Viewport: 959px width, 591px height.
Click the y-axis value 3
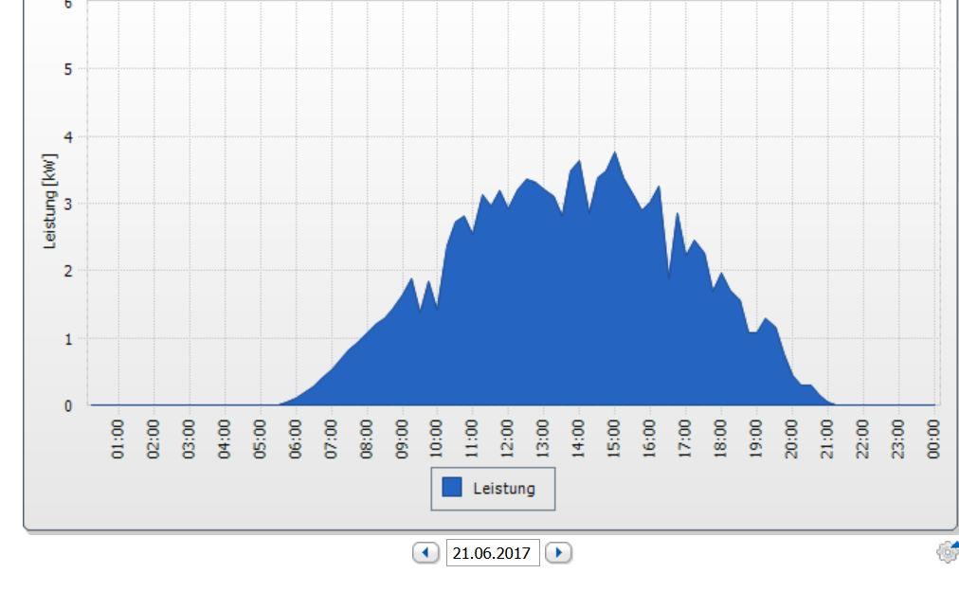pyautogui.click(x=68, y=205)
